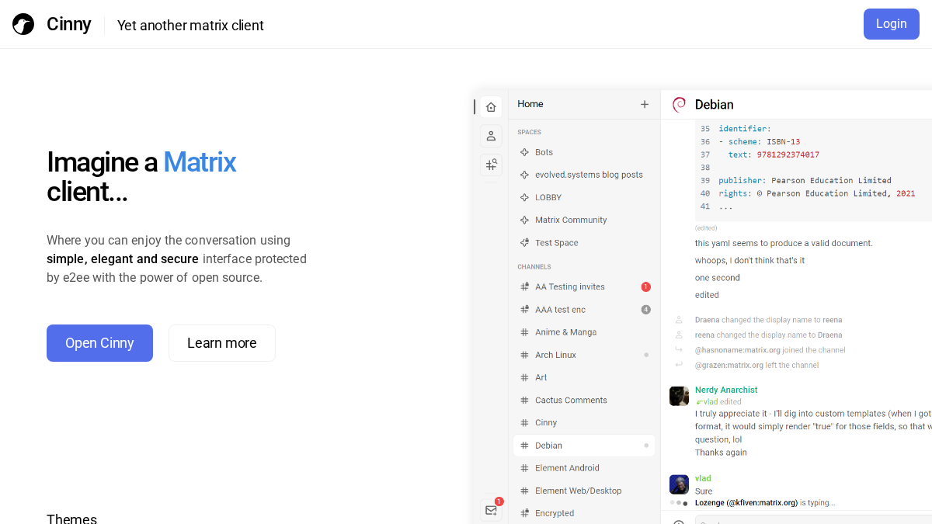Open the Cactus Comments channel
Image resolution: width=932 pixels, height=524 pixels.
[x=584, y=400]
